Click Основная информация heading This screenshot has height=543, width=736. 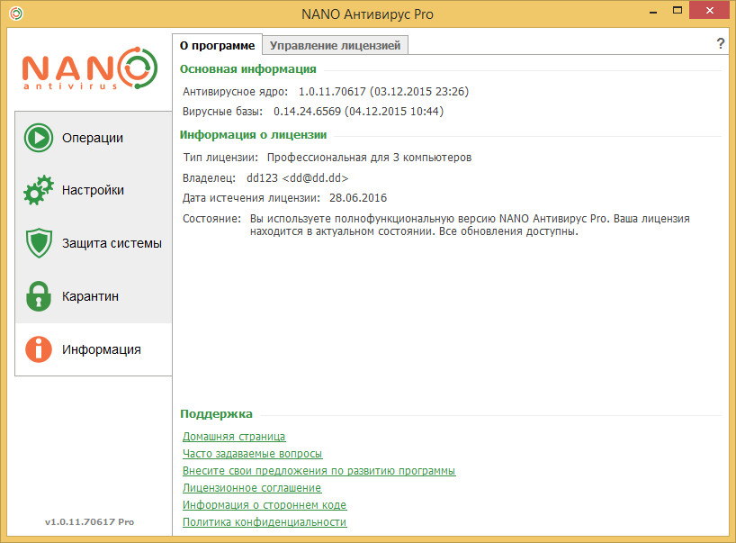[248, 69]
